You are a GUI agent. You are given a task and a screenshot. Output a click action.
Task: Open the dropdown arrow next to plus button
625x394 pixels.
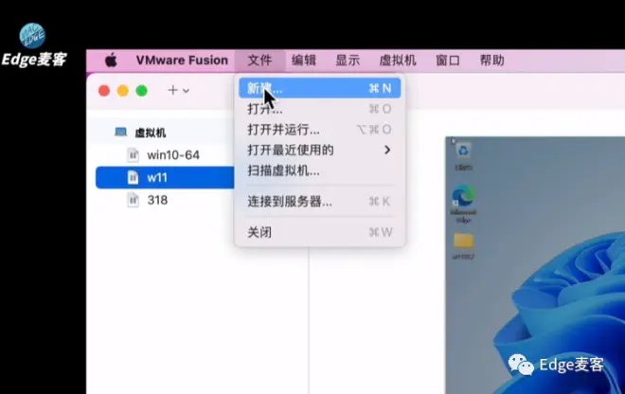point(186,91)
